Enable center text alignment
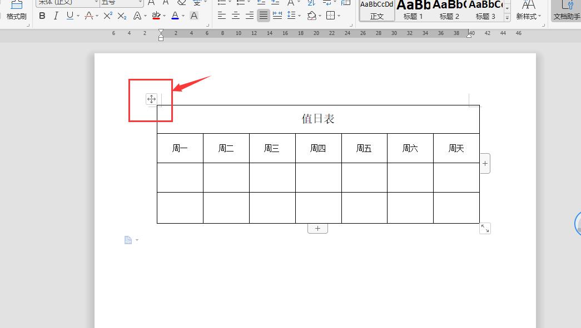The image size is (581, 328). (x=235, y=16)
